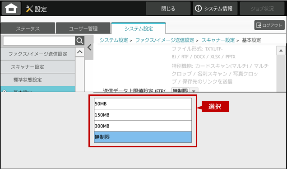Click the ログアウト button
This screenshot has height=169, width=287.
(269, 25)
